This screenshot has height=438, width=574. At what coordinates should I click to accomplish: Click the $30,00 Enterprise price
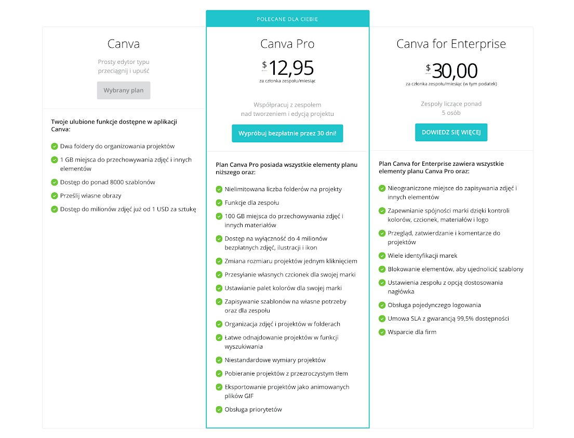click(451, 71)
